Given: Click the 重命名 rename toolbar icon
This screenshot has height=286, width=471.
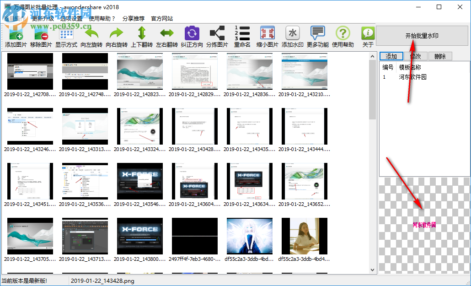Looking at the screenshot, I should [242, 34].
